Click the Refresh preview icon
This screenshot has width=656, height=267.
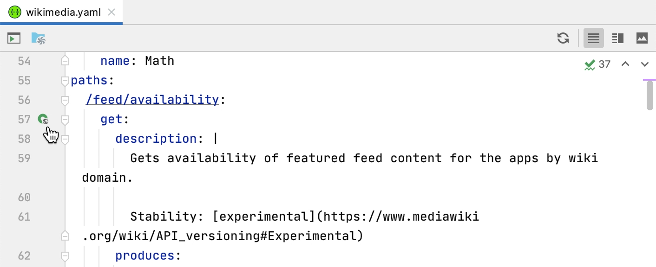(x=563, y=39)
